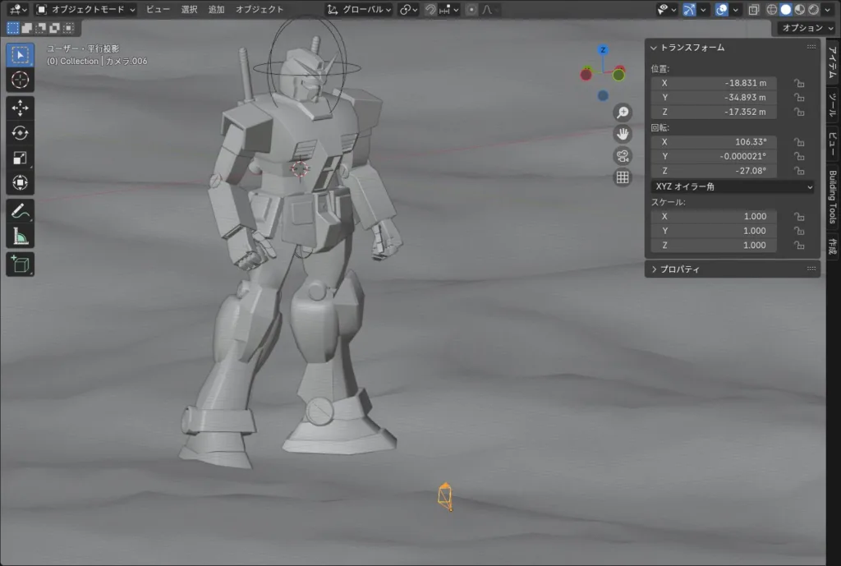Switch to the Building Tools sidebar tab

click(x=833, y=197)
